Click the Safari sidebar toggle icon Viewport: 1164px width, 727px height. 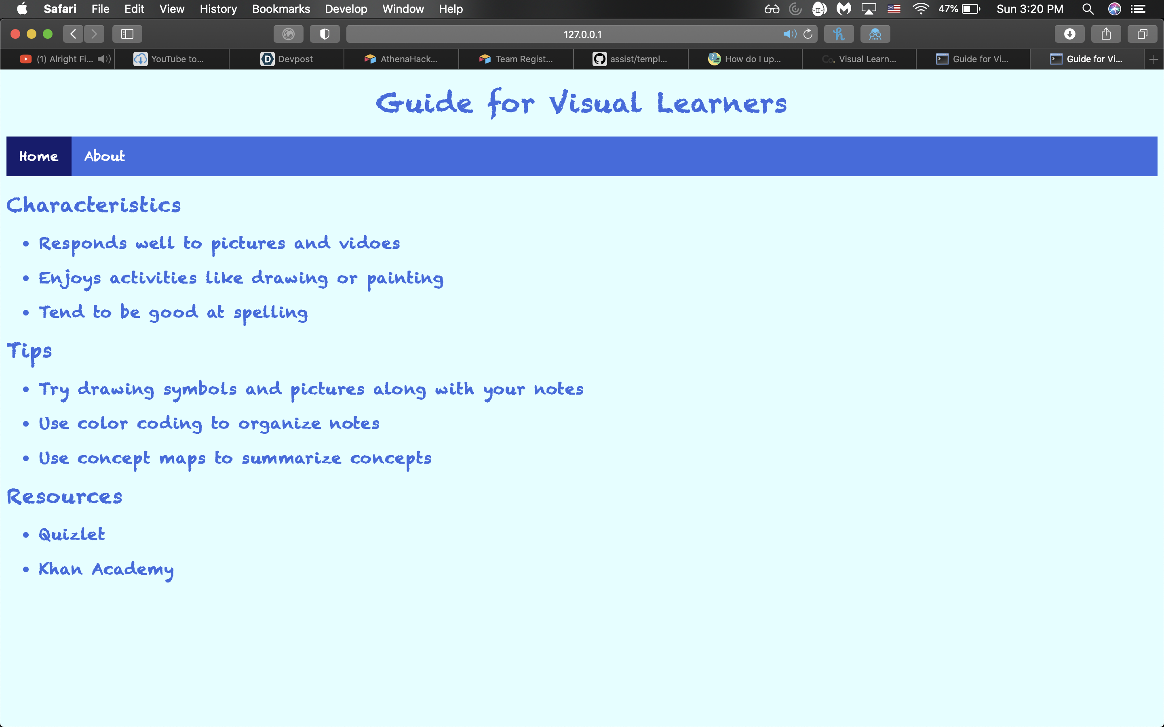click(127, 34)
